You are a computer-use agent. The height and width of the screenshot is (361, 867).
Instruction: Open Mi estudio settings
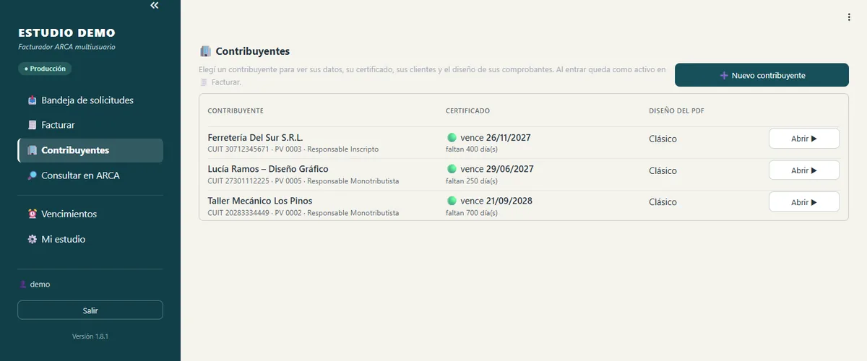[x=90, y=239]
